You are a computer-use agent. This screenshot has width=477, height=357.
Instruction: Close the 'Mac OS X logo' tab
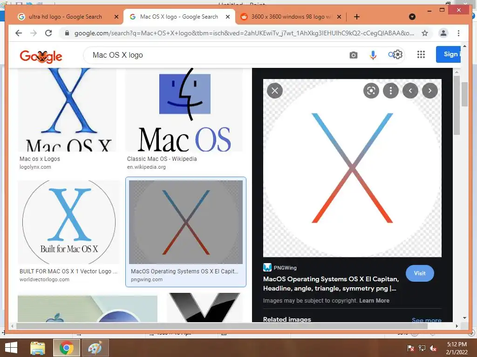tap(227, 17)
